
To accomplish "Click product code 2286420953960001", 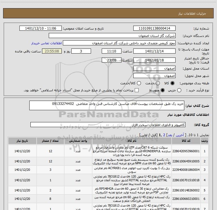I will pos(186,151).
